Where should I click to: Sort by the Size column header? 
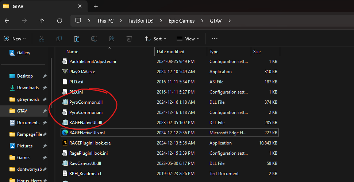tap(257, 52)
